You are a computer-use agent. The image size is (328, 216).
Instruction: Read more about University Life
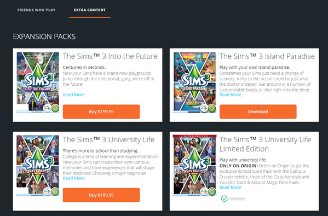(74, 178)
